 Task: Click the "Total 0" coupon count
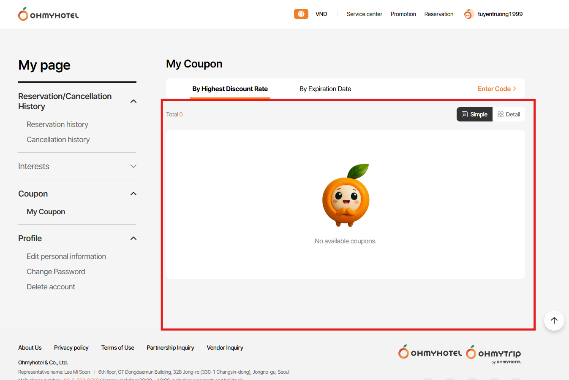(174, 114)
